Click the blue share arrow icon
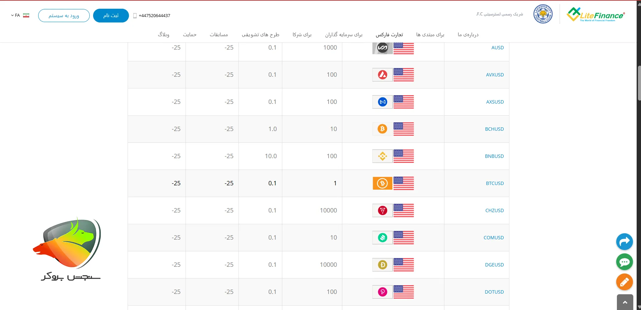 coord(624,242)
